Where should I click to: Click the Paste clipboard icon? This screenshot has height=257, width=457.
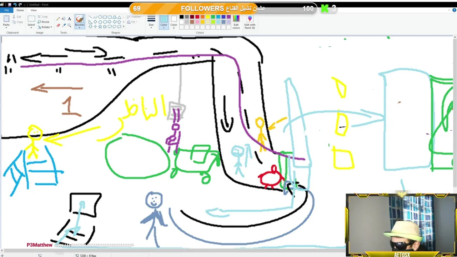[x=6, y=19]
